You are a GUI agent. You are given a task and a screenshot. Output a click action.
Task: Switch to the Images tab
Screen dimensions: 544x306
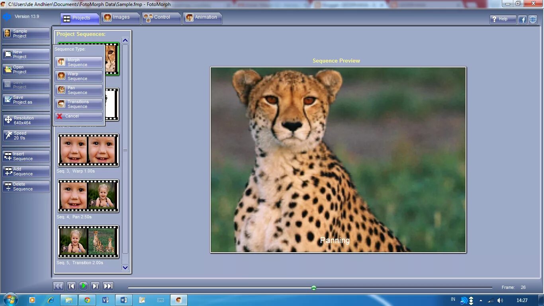point(121,18)
